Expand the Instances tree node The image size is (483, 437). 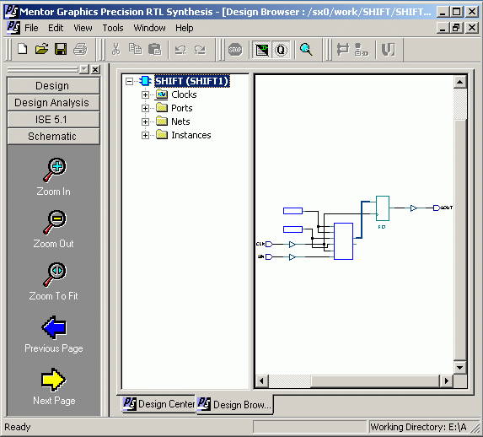pyautogui.click(x=145, y=136)
